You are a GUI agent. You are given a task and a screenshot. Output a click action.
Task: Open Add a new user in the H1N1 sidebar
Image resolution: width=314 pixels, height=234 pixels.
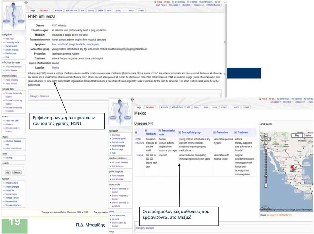coord(12,121)
